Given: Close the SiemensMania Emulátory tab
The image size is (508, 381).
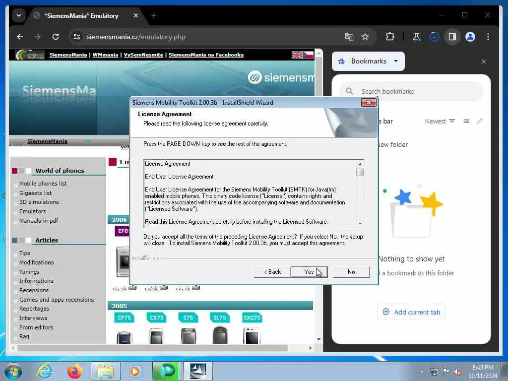Looking at the screenshot, I should tap(136, 15).
